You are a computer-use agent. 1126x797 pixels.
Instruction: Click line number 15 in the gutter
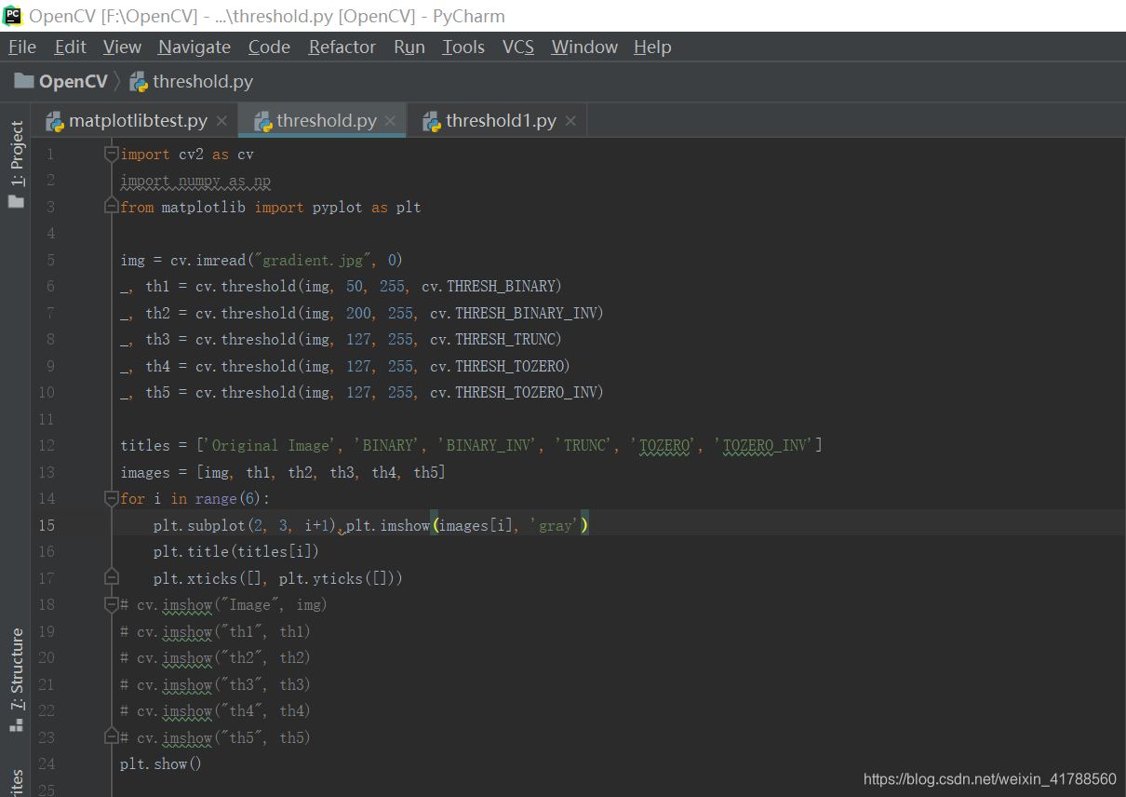pyautogui.click(x=47, y=525)
